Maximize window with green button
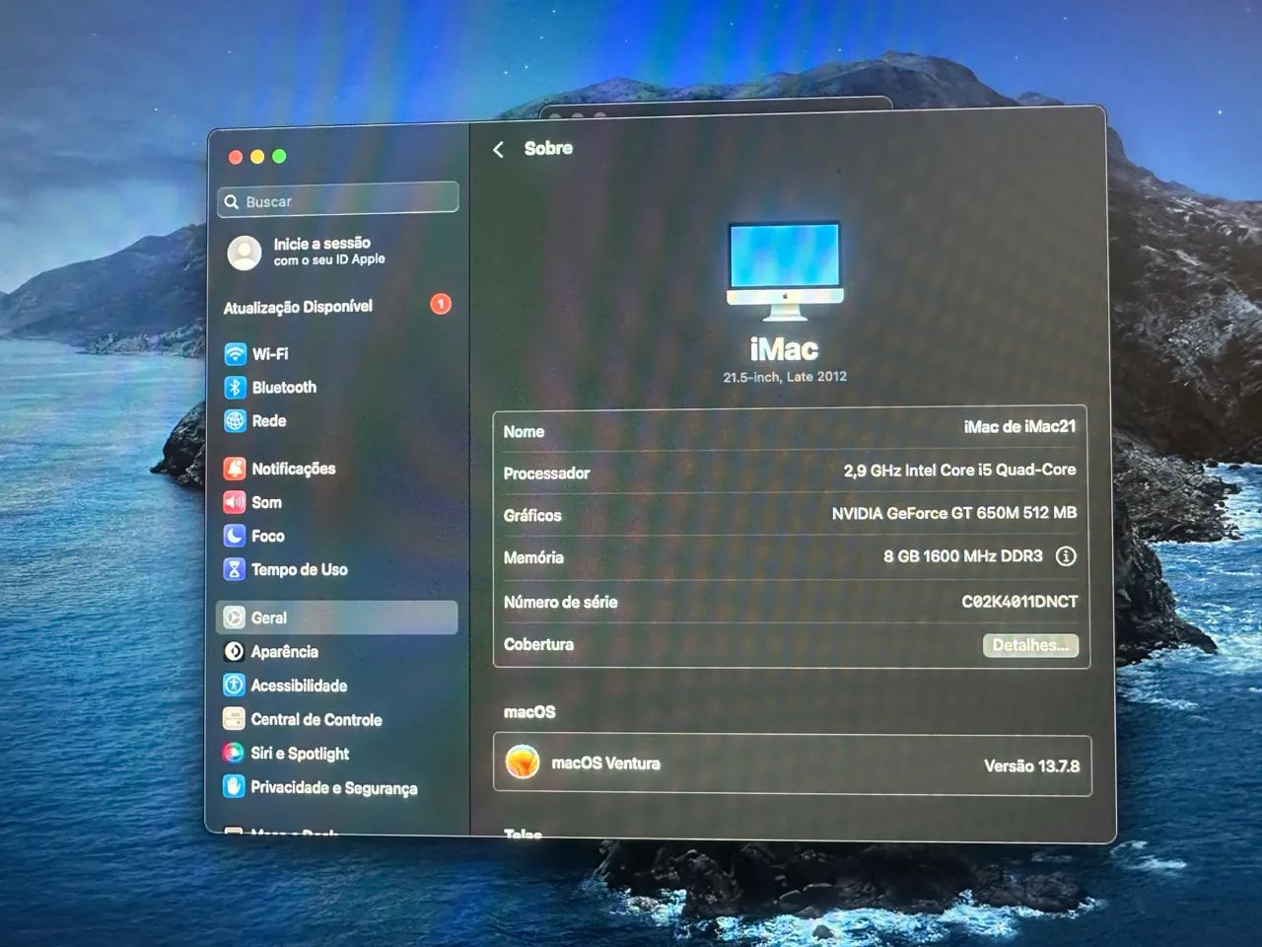This screenshot has height=947, width=1262. (x=279, y=156)
